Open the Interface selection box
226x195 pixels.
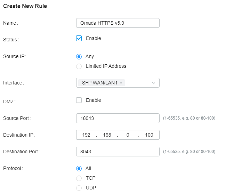click(118, 83)
